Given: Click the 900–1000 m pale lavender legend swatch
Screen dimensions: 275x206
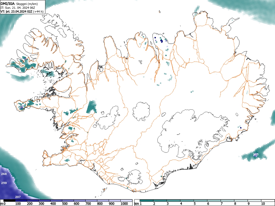Looking at the screenshot, I should click(x=115, y=201).
